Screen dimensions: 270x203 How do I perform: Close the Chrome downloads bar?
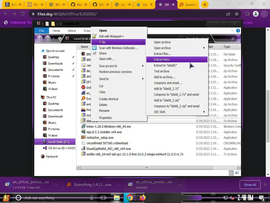pos(265,185)
